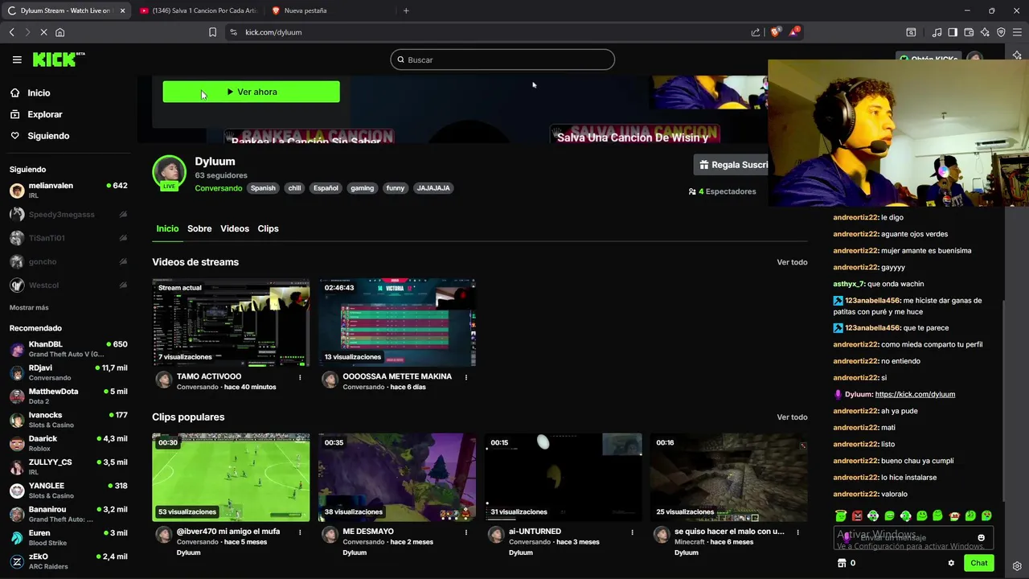The width and height of the screenshot is (1029, 579).
Task: Open Ivanocks recommended channel
Action: [x=68, y=420]
